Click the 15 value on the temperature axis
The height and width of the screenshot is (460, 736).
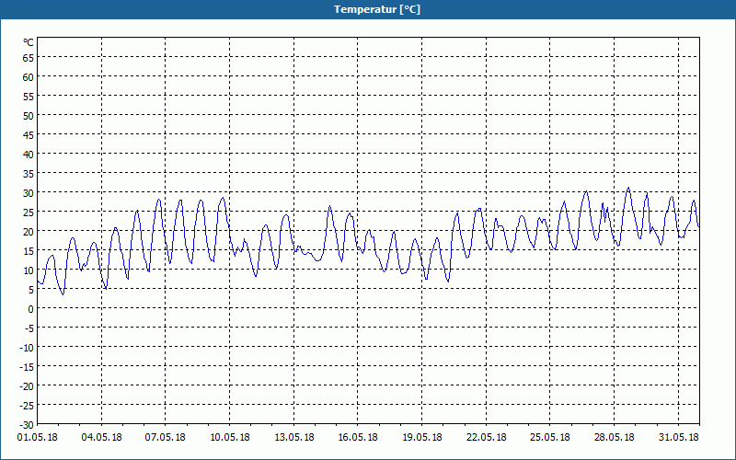29,251
